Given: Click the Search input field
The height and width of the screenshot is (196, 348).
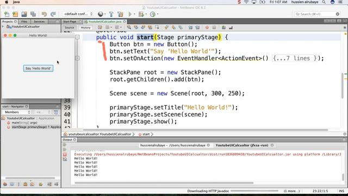Looking at the screenshot, I should 318,14.
